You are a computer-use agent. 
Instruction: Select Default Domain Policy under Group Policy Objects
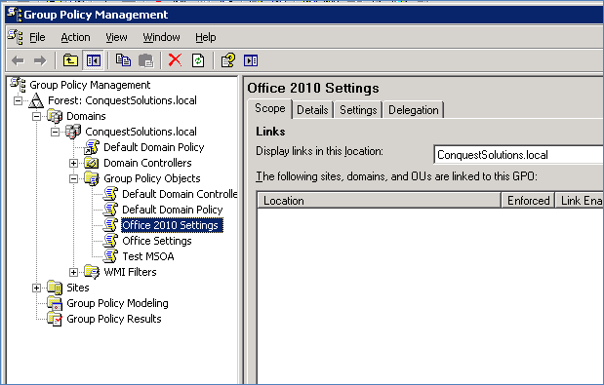tap(172, 210)
